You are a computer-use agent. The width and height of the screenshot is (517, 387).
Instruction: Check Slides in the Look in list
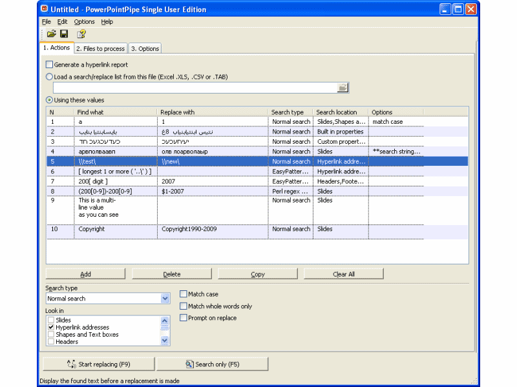point(51,320)
